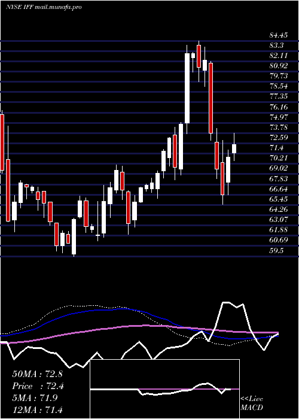The image size is (299, 419).
Task: Click the 'NYSE IFF mail.munafa.pro' chart title
Action: pos(44,7)
